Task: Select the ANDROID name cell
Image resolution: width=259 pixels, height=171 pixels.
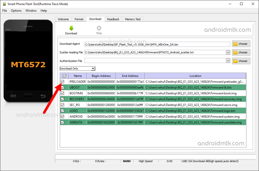Action: [78, 116]
